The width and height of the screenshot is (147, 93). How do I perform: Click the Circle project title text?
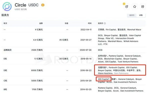[20, 5]
